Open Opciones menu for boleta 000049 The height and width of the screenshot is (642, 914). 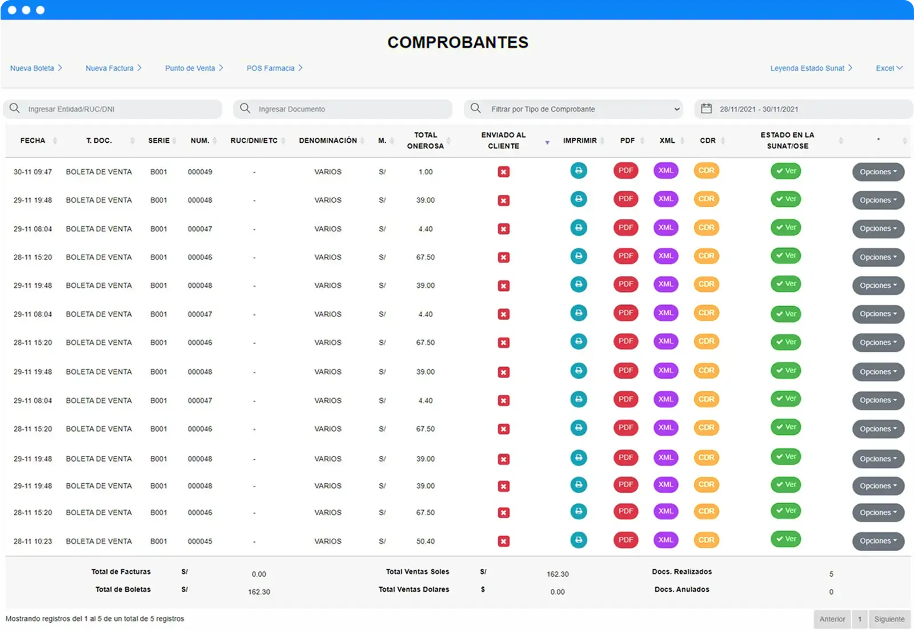point(878,172)
